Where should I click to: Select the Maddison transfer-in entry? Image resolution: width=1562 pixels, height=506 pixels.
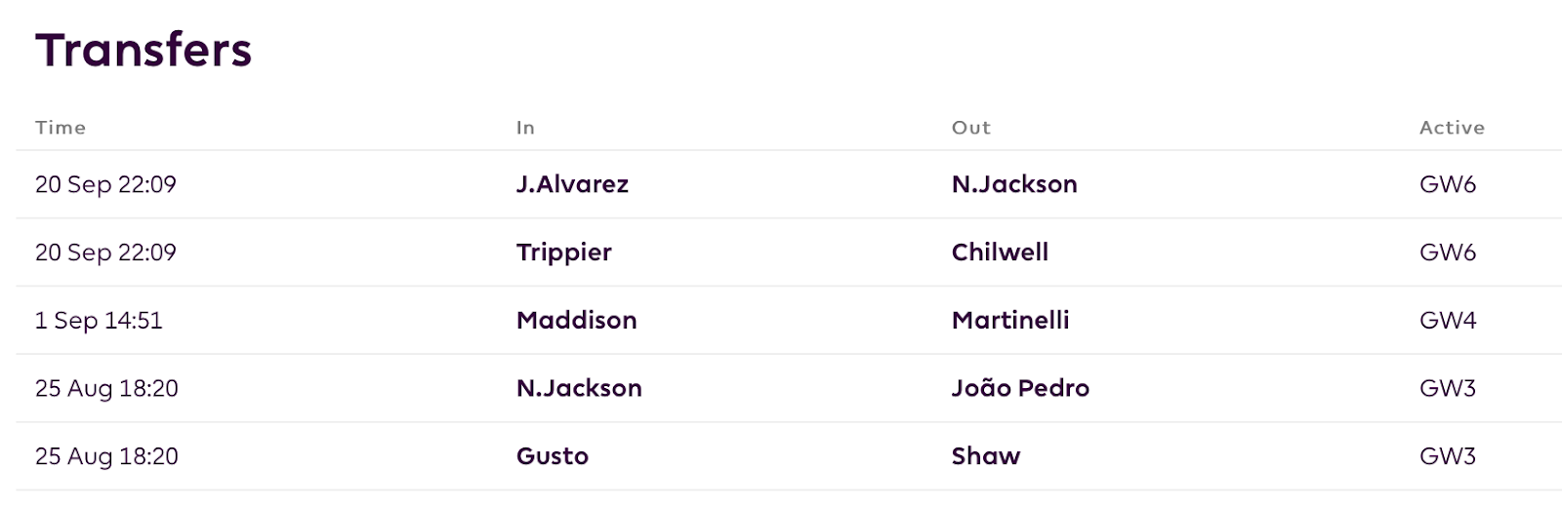(x=576, y=320)
